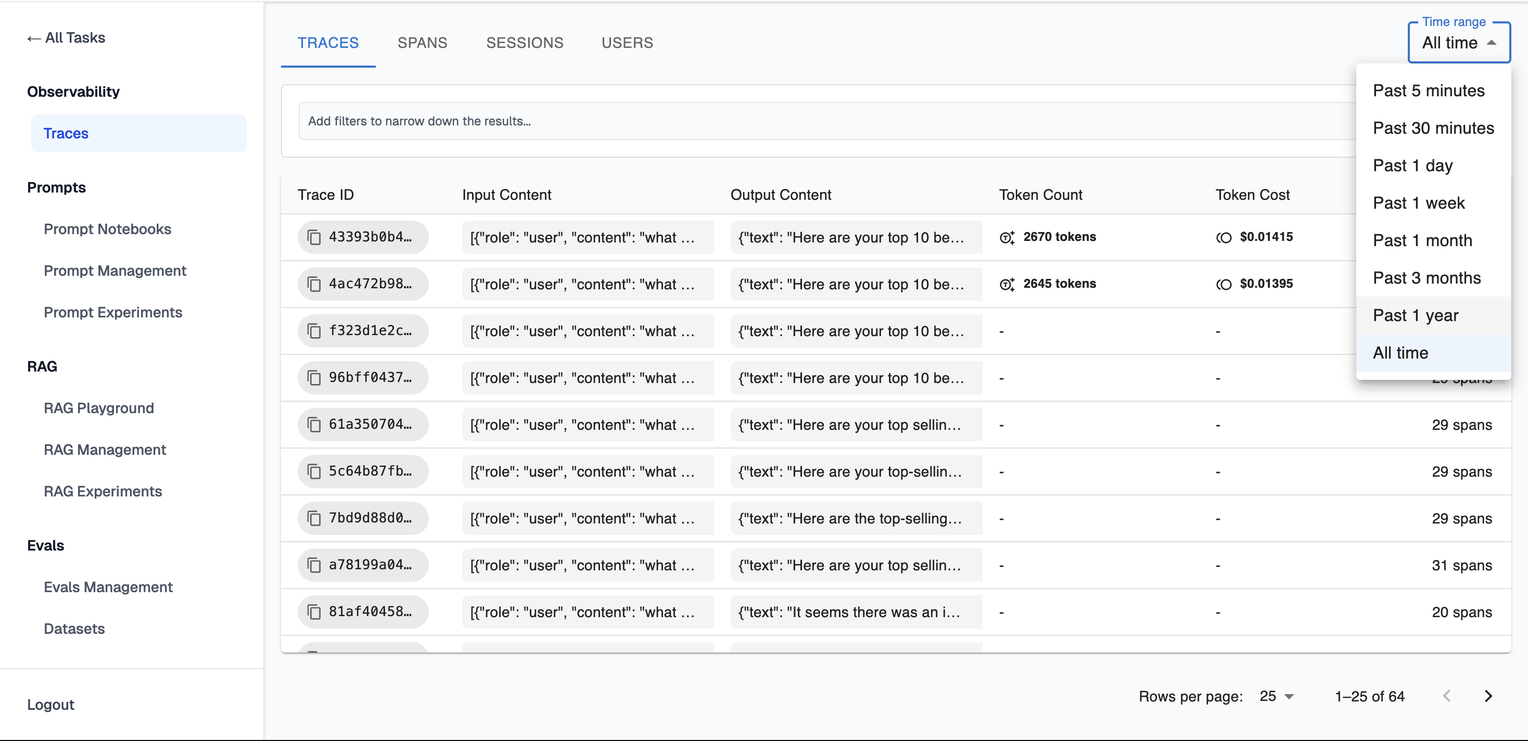Open the USERS tab
The image size is (1528, 741).
click(627, 43)
